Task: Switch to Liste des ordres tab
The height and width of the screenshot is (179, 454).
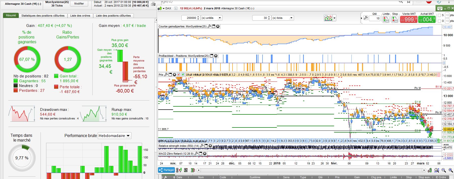Action: (80, 16)
